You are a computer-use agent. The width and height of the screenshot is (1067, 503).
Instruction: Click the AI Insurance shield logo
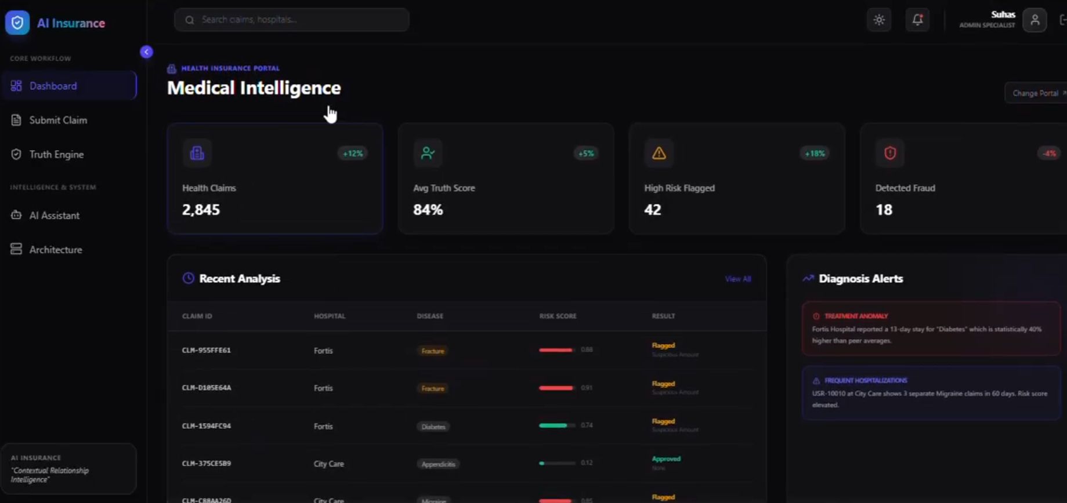click(17, 23)
